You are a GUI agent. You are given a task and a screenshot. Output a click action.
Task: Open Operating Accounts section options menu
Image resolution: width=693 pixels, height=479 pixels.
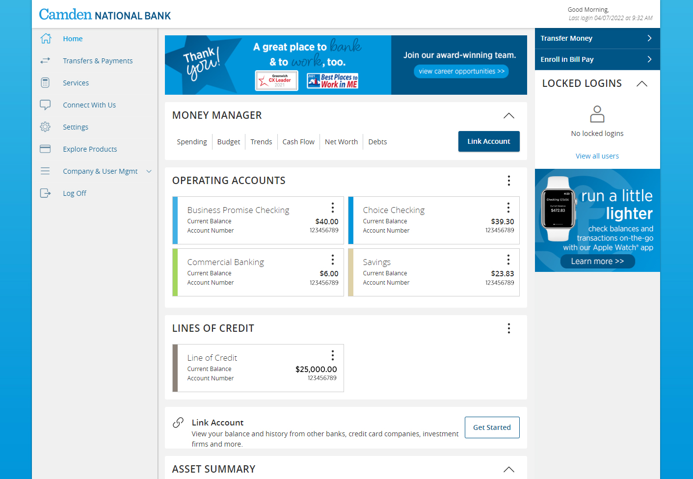509,181
